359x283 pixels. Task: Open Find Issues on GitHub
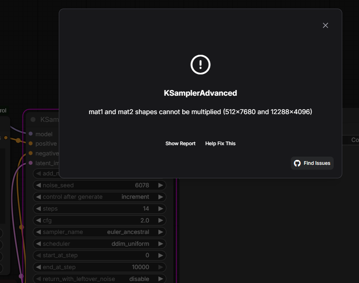click(x=312, y=163)
